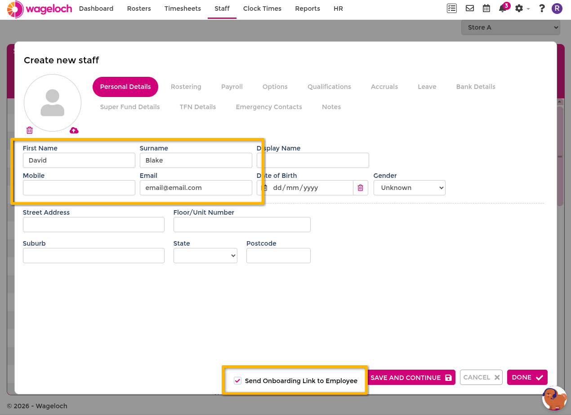The image size is (571, 415).
Task: Click the page scrollbar behind the dialog
Action: [560, 156]
